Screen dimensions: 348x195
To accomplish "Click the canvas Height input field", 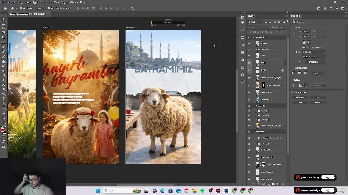I will (x=307, y=36).
